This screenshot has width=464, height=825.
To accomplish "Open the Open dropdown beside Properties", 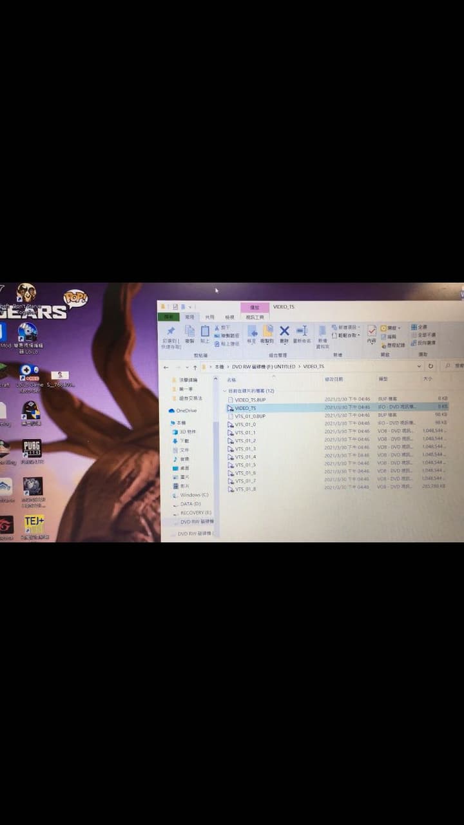I will 391,328.
